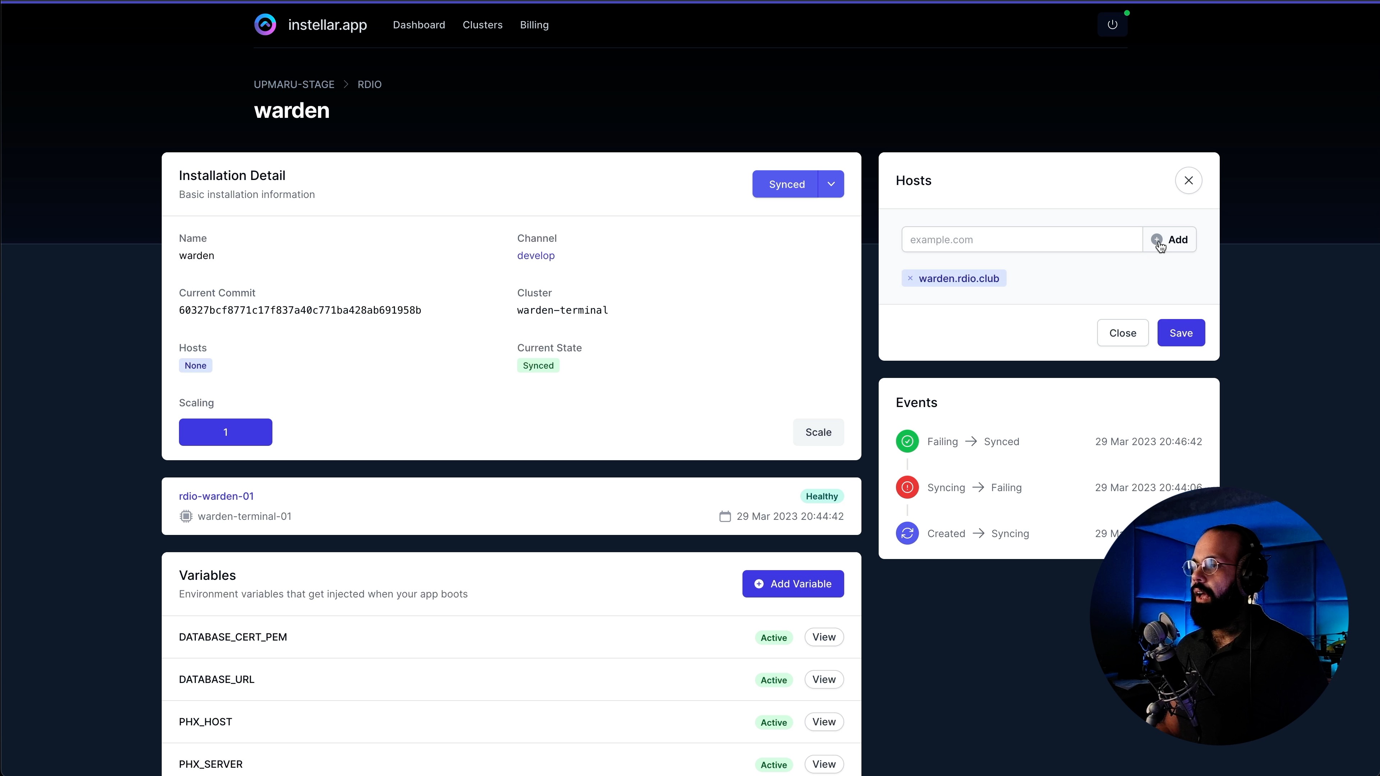Open the Dashboard nav item
The width and height of the screenshot is (1380, 776).
(x=419, y=25)
